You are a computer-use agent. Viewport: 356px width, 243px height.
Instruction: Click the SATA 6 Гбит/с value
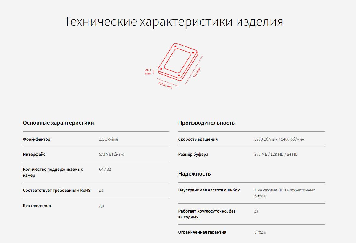click(x=111, y=154)
